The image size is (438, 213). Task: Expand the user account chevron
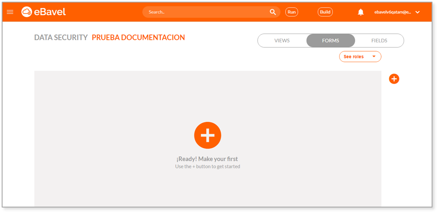pos(418,12)
